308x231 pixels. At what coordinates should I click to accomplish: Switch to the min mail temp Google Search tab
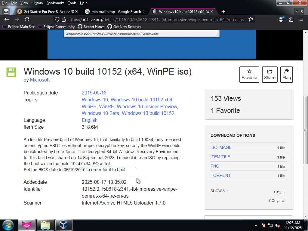pyautogui.click(x=115, y=12)
